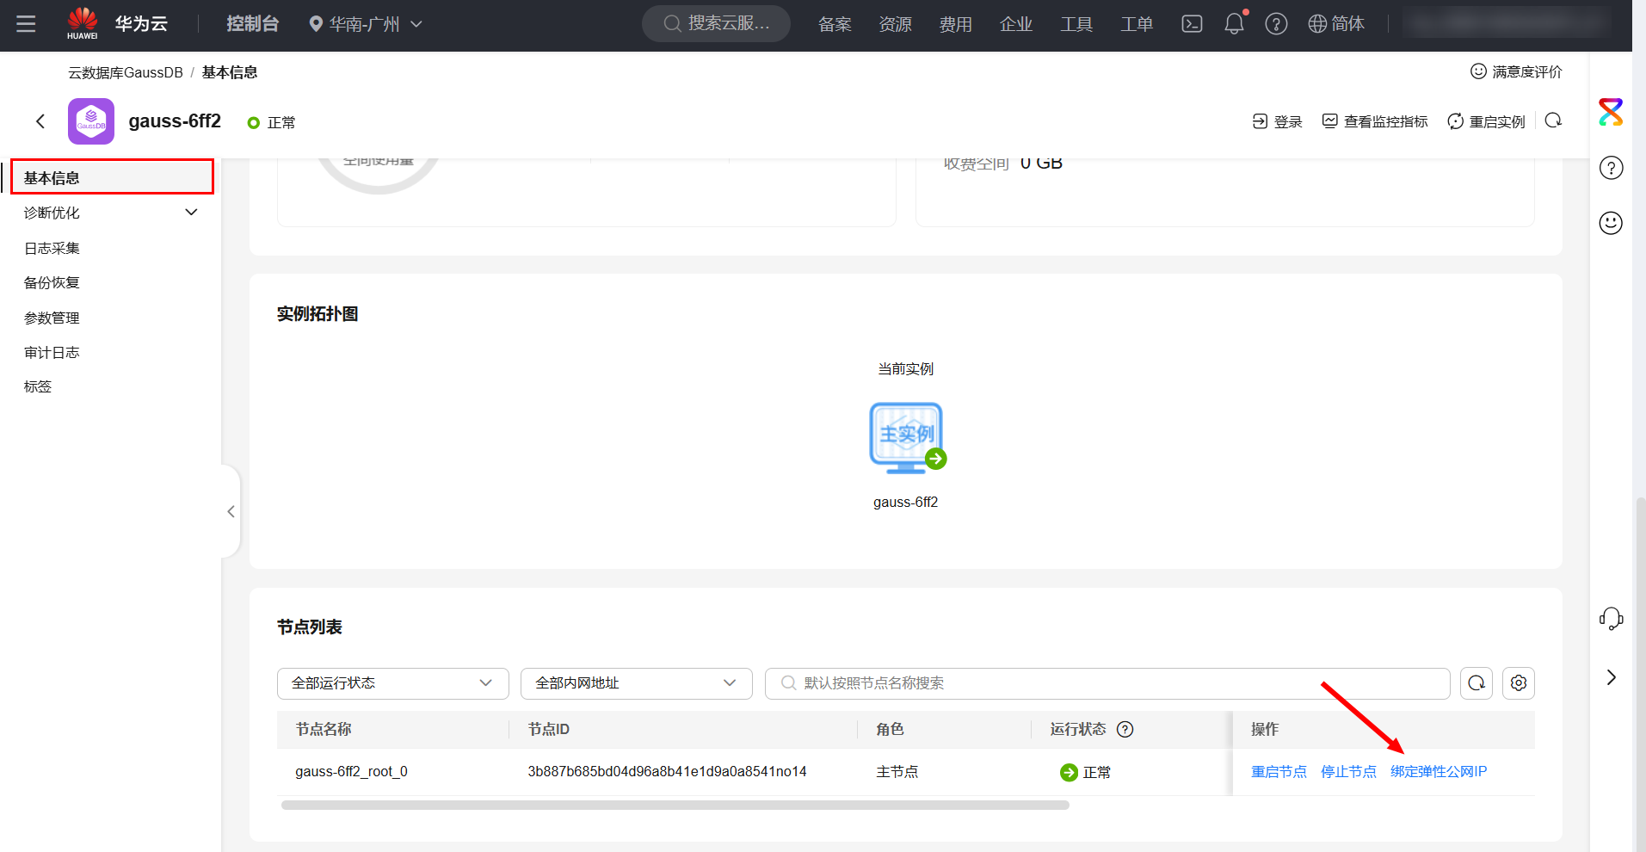Open the 工单 menu
The width and height of the screenshot is (1646, 852).
click(1136, 24)
